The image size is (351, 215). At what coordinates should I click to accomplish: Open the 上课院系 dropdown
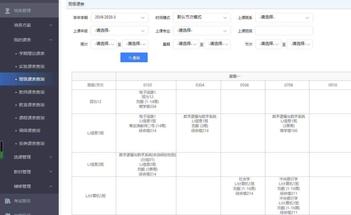tap(284, 18)
